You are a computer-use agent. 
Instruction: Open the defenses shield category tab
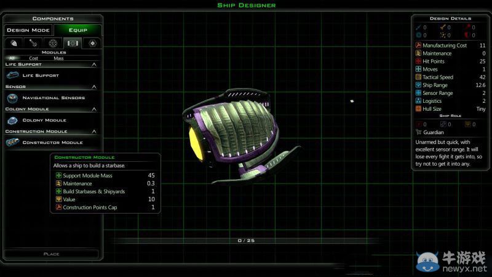(14, 43)
